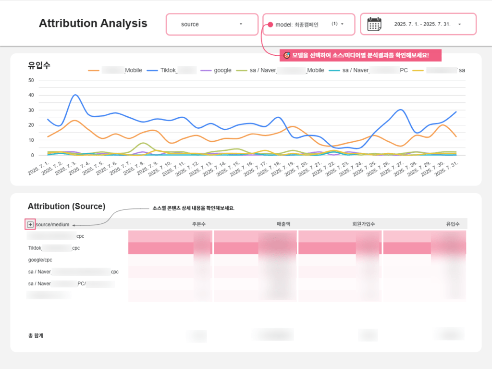Toggle the google series label in chart legend

coord(222,70)
